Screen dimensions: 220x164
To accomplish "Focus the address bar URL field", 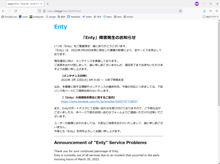I will pos(110,11).
